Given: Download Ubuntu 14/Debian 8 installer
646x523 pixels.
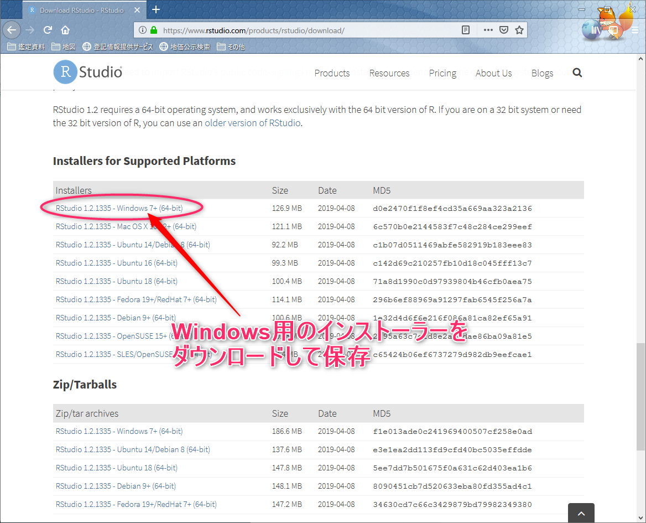Looking at the screenshot, I should click(x=133, y=245).
